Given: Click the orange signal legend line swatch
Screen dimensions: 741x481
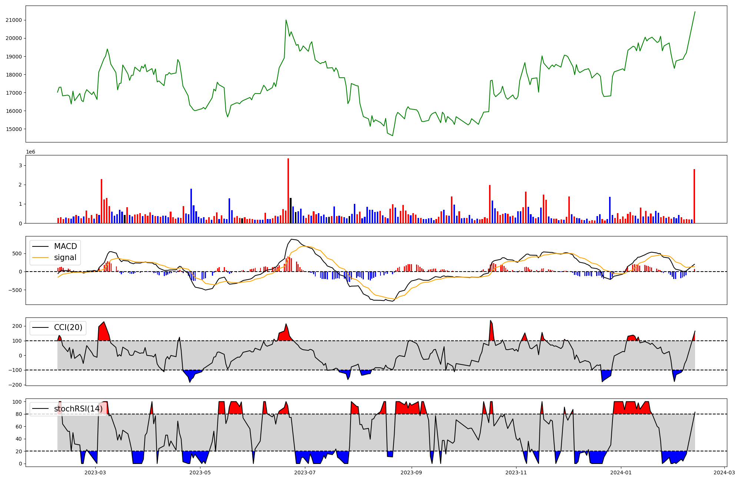Looking at the screenshot, I should [x=40, y=258].
